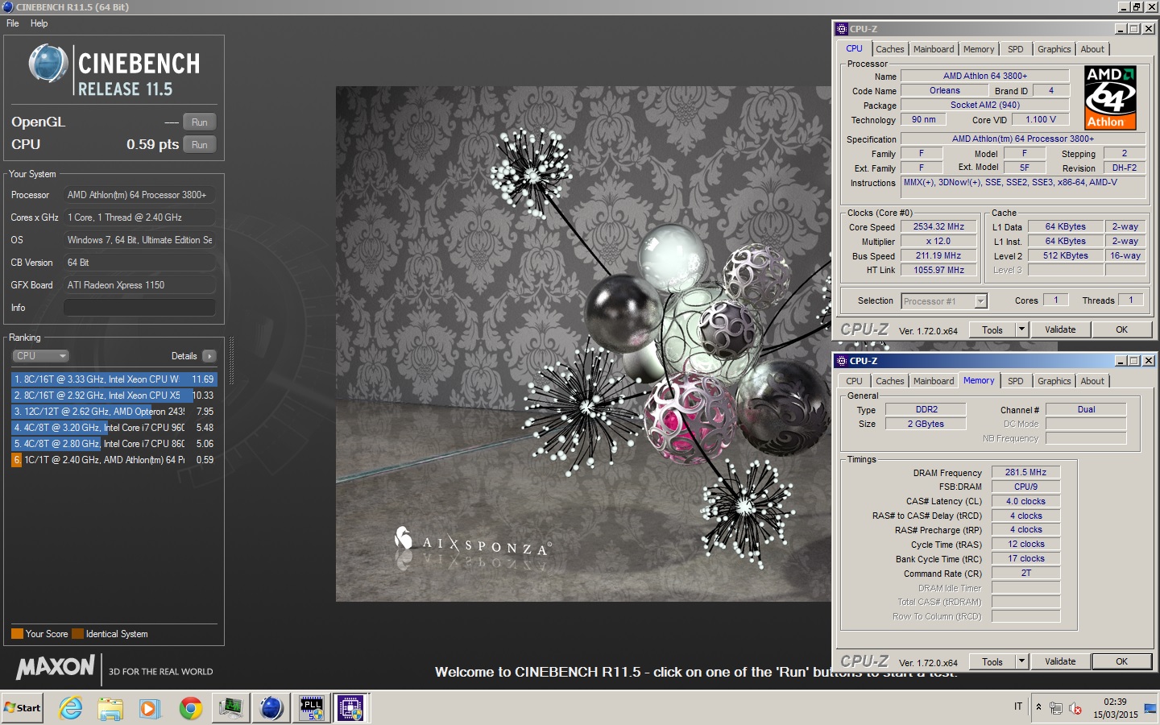This screenshot has width=1160, height=725.
Task: Click the MAXON logo
Action: click(56, 667)
